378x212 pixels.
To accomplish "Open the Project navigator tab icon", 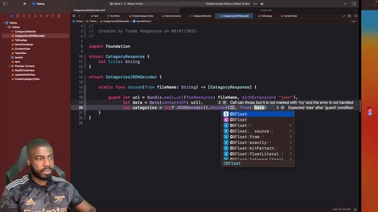I will [12, 16].
